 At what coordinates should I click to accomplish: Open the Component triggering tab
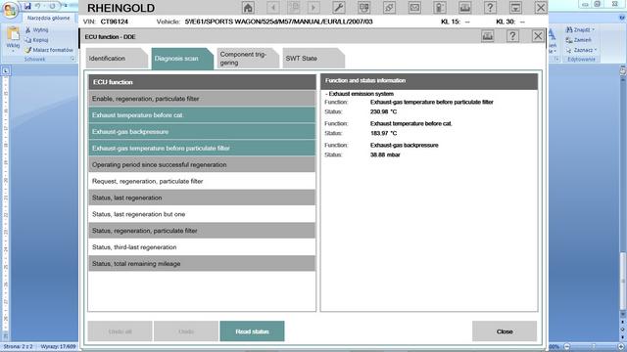point(248,59)
